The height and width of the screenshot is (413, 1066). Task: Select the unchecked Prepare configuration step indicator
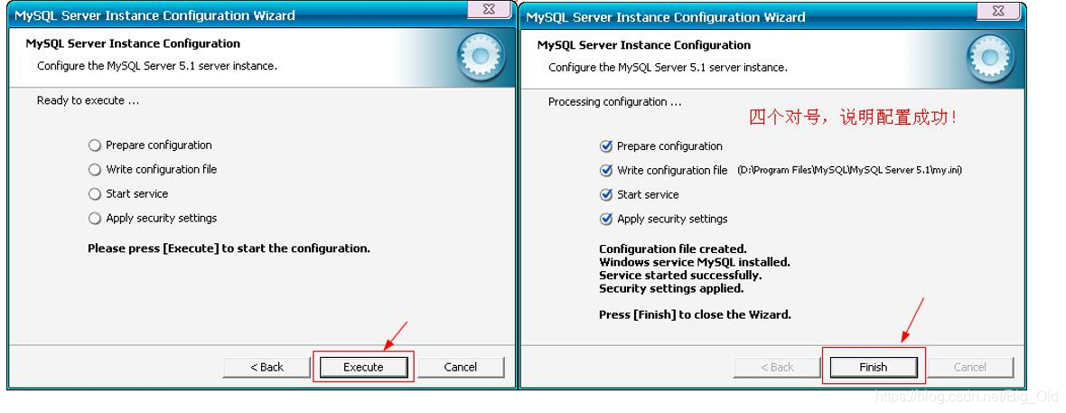click(95, 145)
